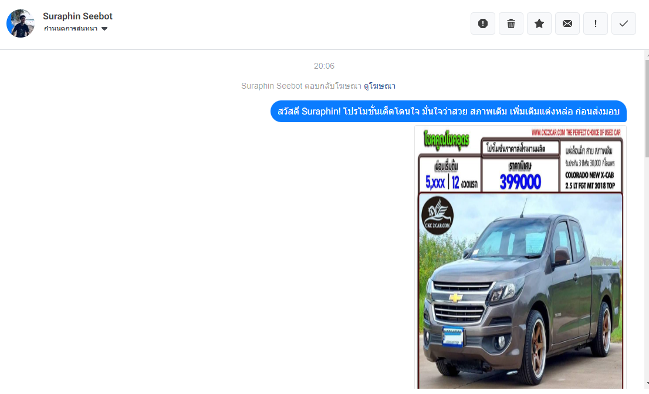The height and width of the screenshot is (394, 649).
Task: Mark conversation unread with envelope icon
Action: pyautogui.click(x=567, y=23)
